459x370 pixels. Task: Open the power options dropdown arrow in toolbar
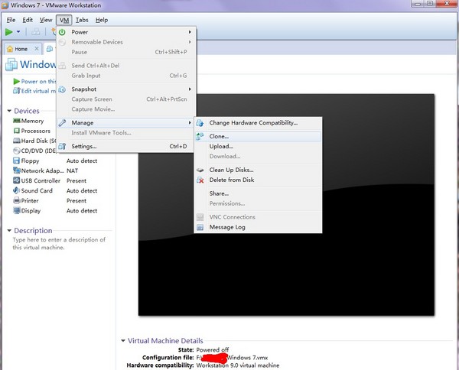click(19, 32)
